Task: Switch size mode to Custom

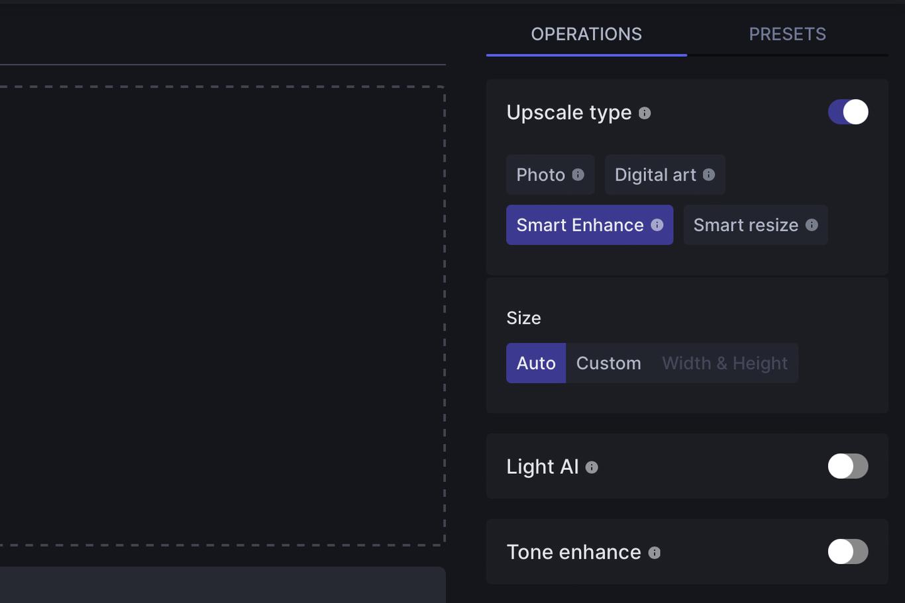Action: [608, 363]
